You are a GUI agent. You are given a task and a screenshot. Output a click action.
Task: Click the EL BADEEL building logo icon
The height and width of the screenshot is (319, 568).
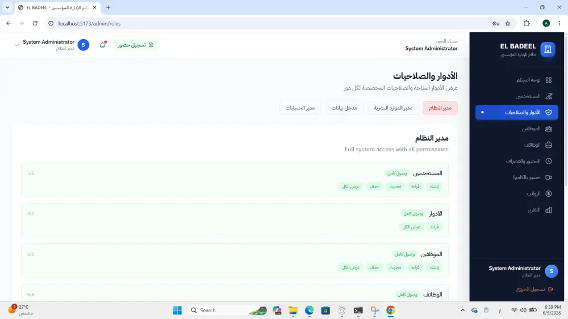coord(548,49)
